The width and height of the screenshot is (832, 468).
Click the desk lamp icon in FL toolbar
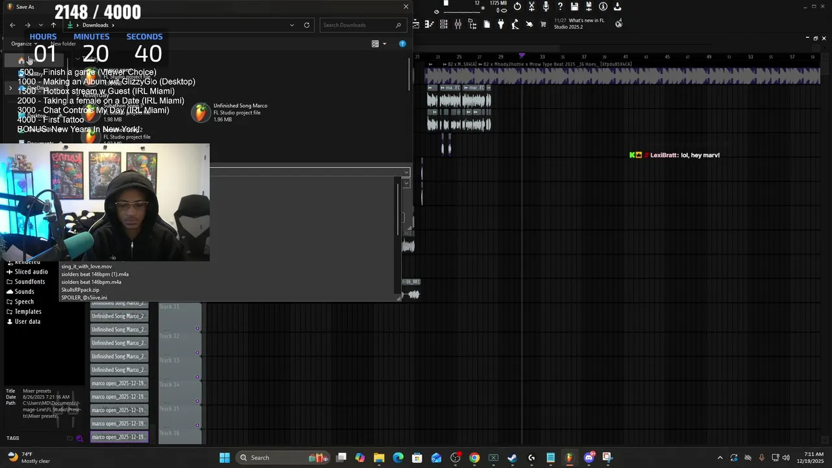(515, 24)
